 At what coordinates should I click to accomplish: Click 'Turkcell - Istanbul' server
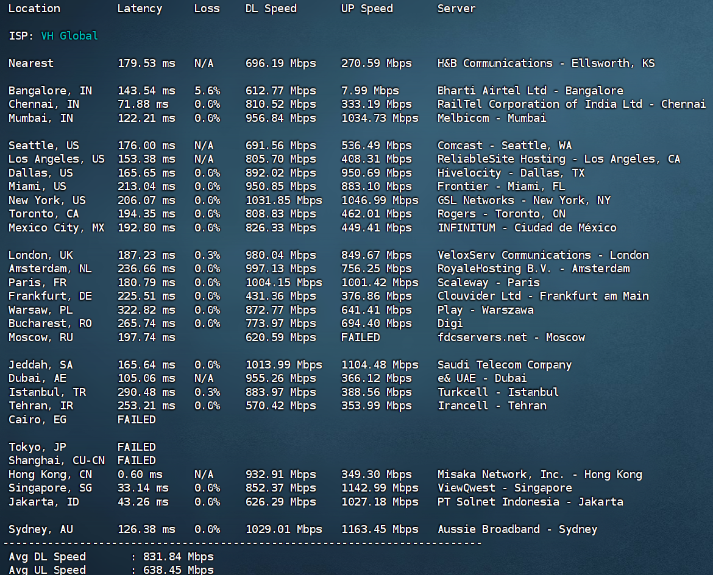click(x=498, y=392)
